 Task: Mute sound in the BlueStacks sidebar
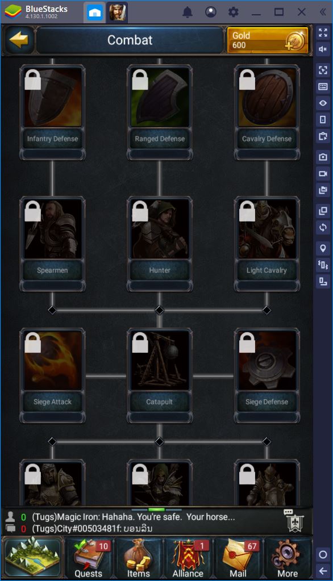click(323, 49)
